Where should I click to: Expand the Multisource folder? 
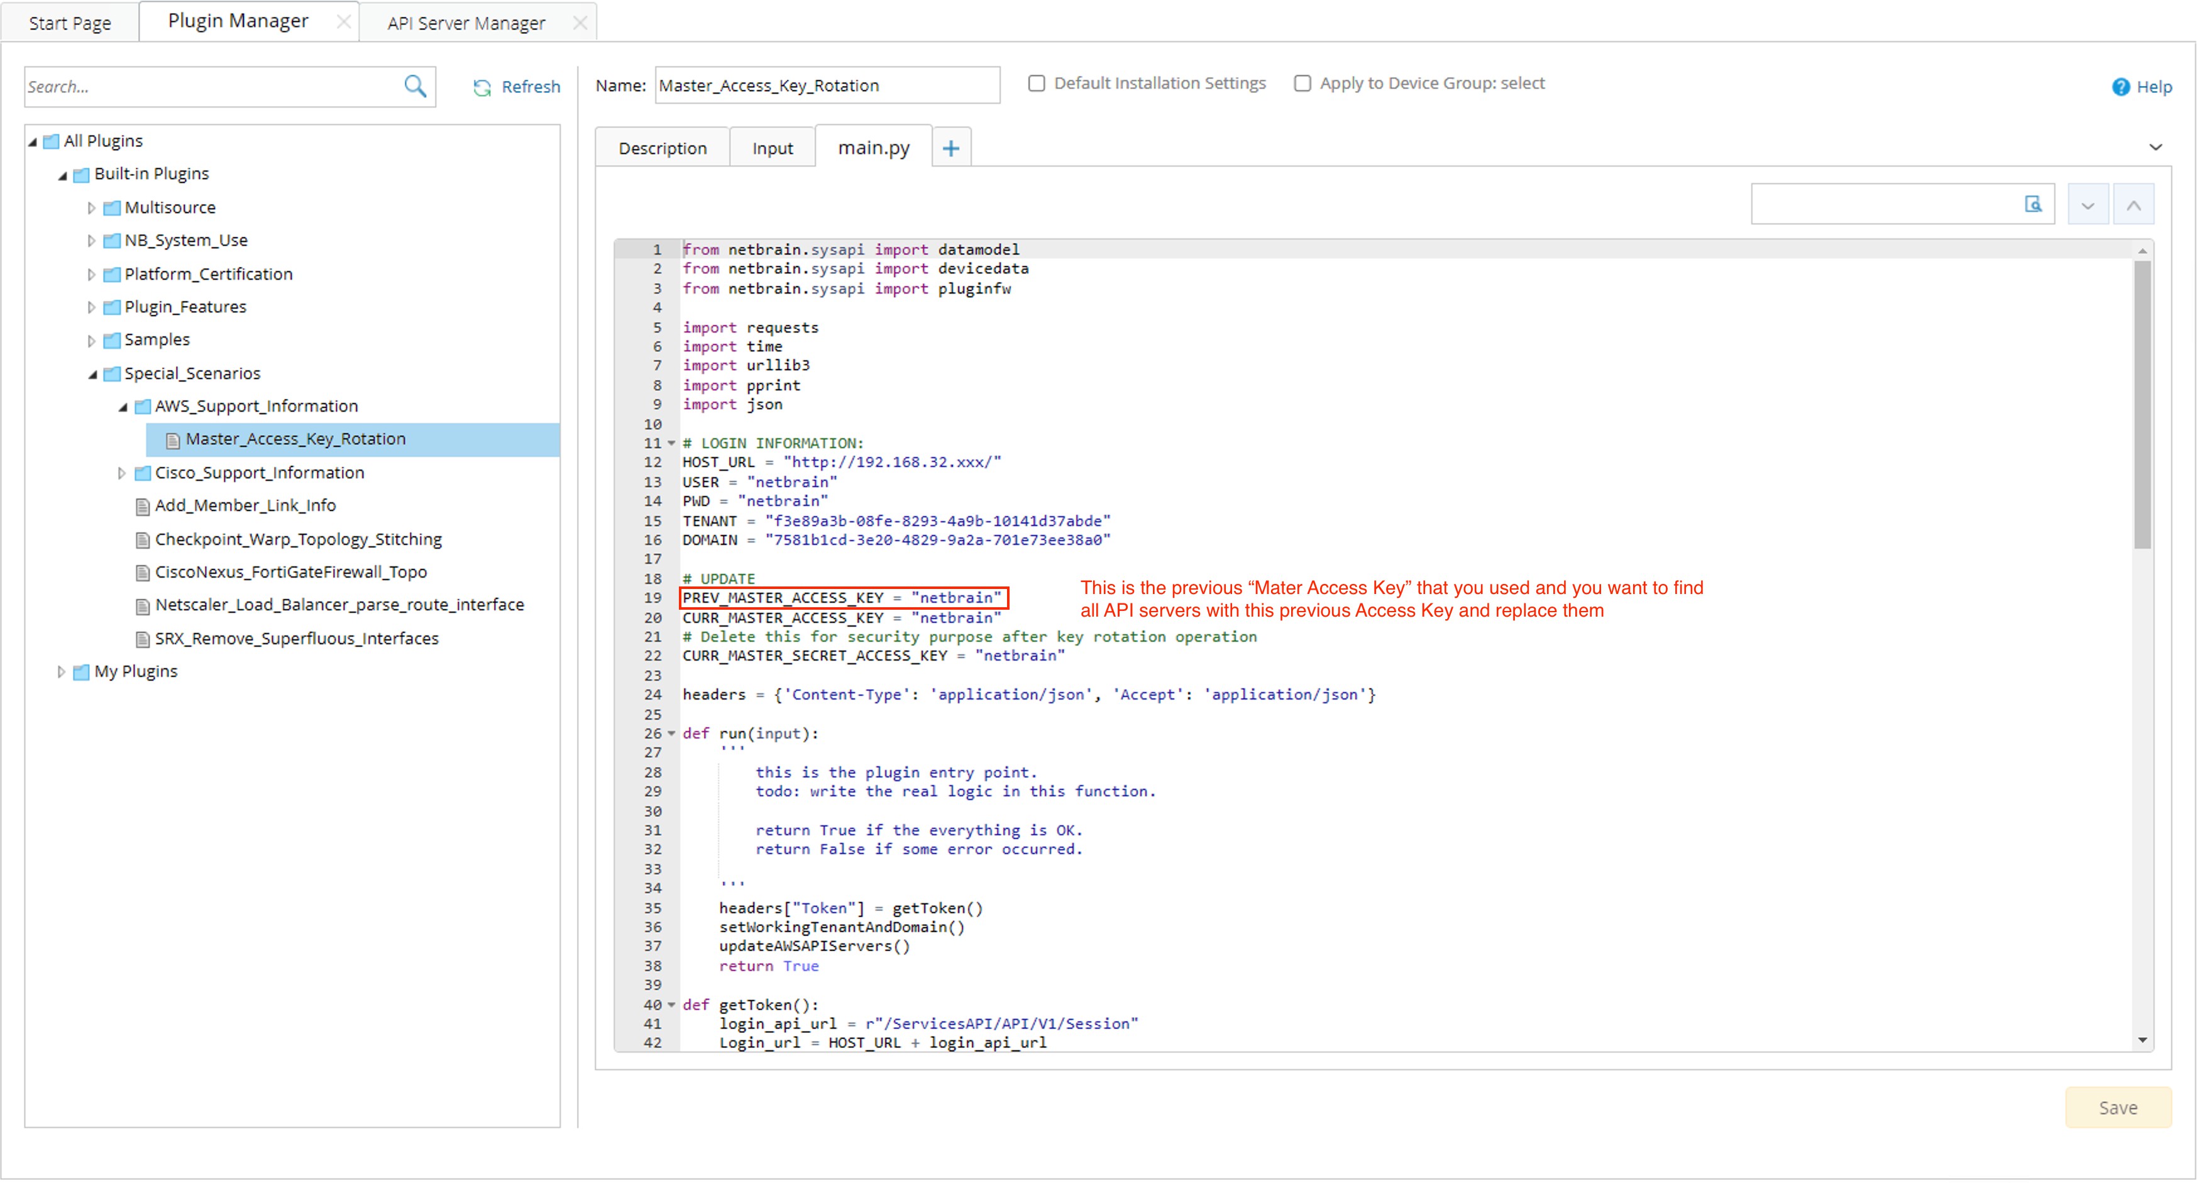point(91,206)
